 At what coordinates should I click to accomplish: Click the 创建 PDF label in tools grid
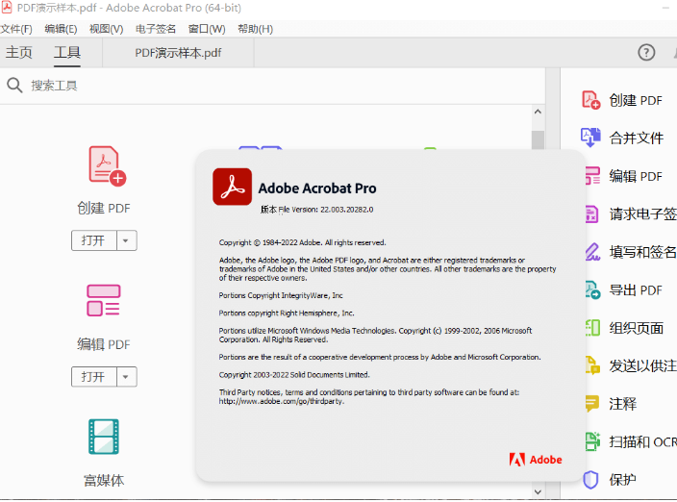(104, 208)
